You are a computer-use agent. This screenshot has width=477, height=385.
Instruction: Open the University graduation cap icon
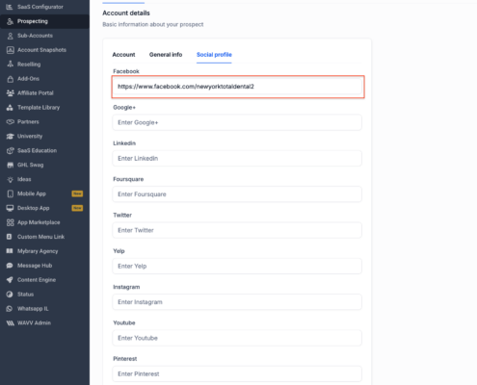click(x=11, y=136)
